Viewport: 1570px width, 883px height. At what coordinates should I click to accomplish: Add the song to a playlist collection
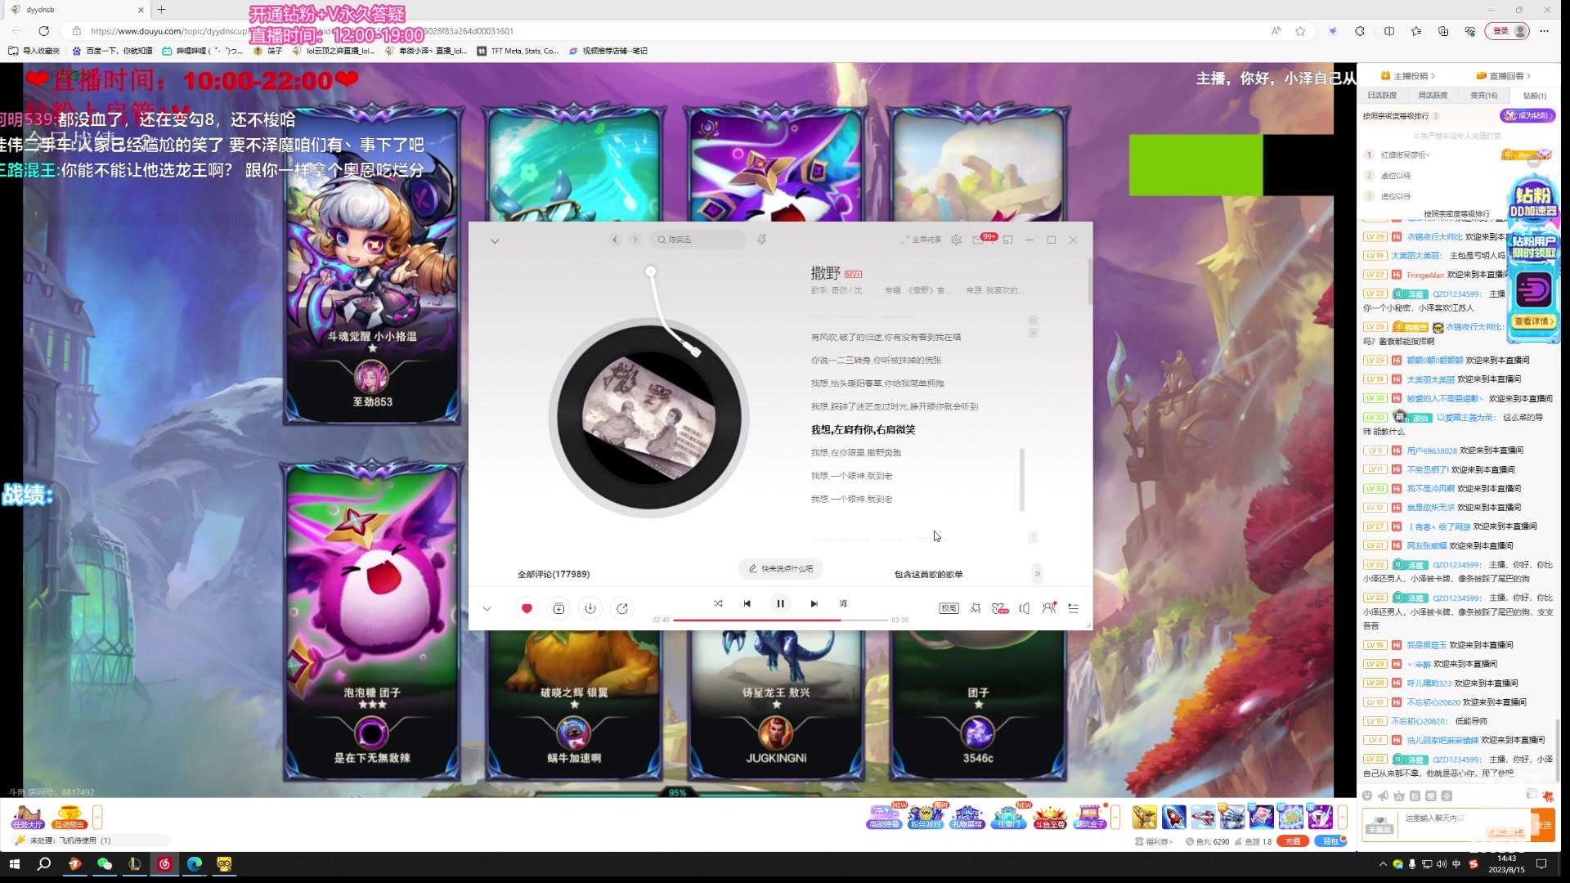click(558, 608)
